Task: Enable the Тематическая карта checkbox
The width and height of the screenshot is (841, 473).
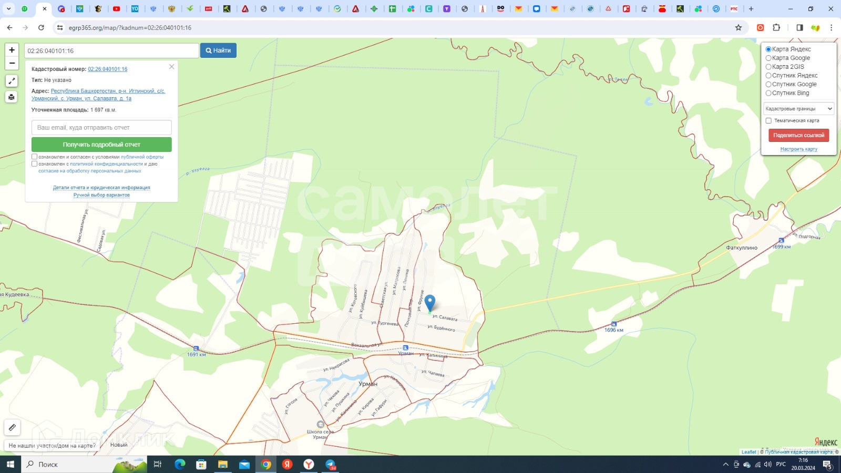Action: point(768,121)
